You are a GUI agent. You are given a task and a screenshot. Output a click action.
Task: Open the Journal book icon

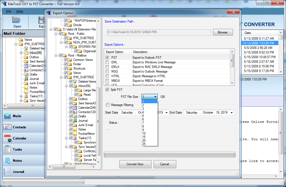tap(7, 172)
